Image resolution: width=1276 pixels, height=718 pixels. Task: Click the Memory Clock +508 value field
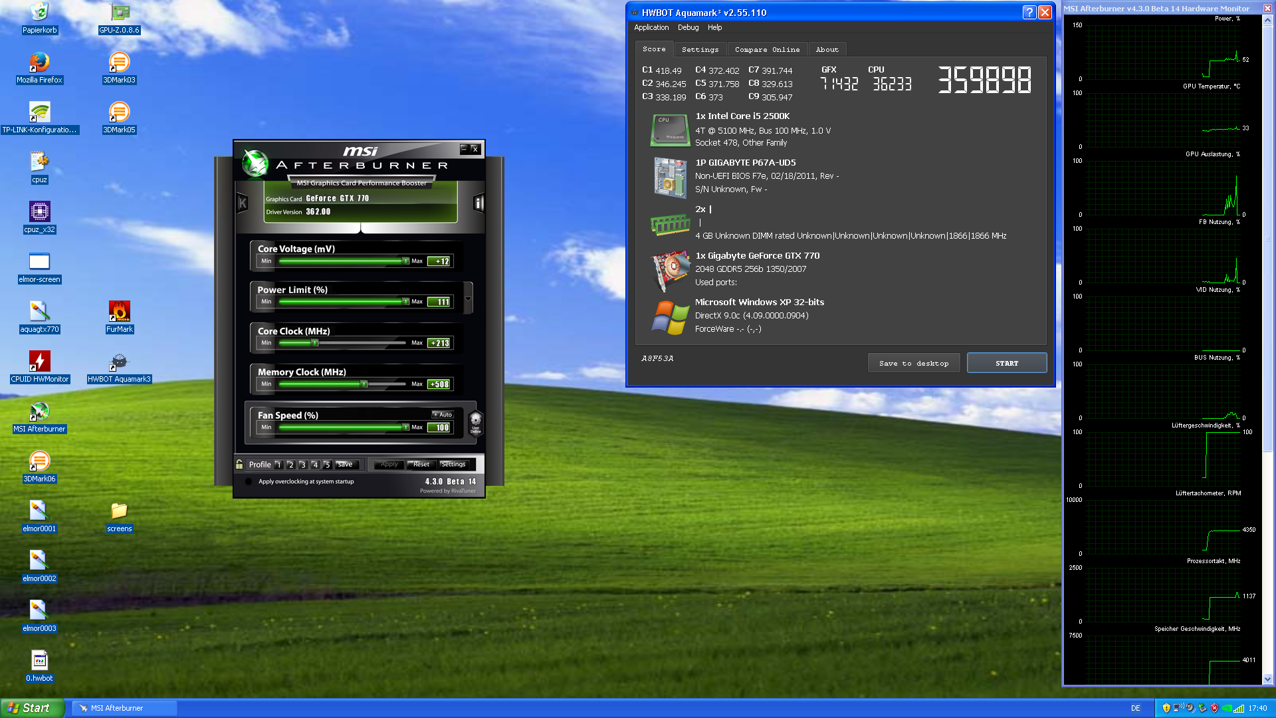[x=439, y=384]
